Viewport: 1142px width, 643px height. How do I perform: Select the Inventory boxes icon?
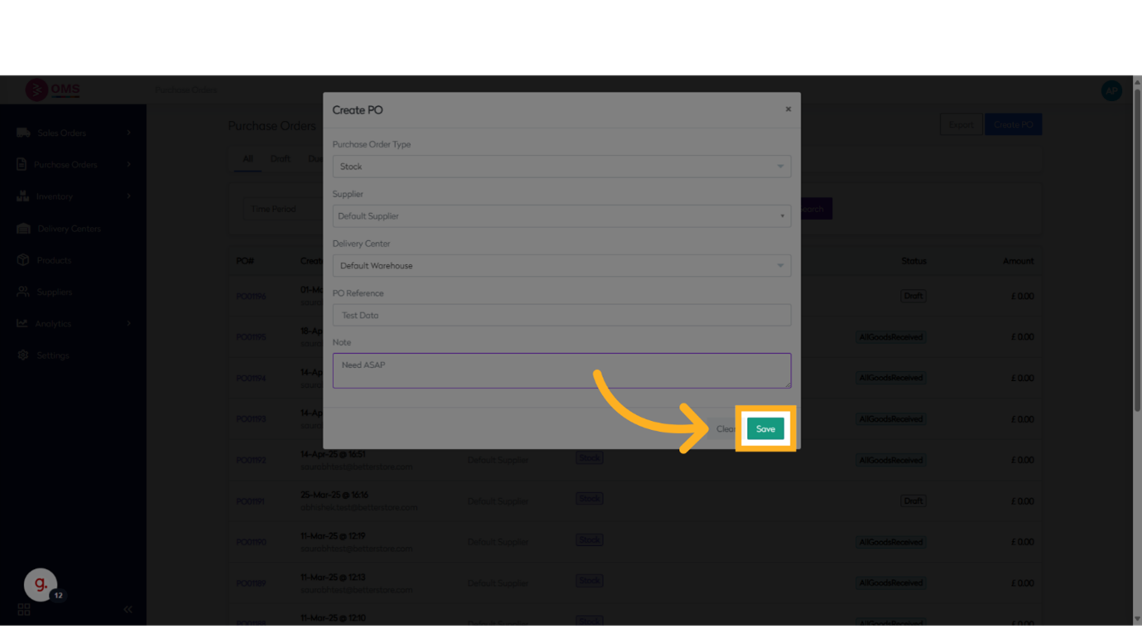22,196
